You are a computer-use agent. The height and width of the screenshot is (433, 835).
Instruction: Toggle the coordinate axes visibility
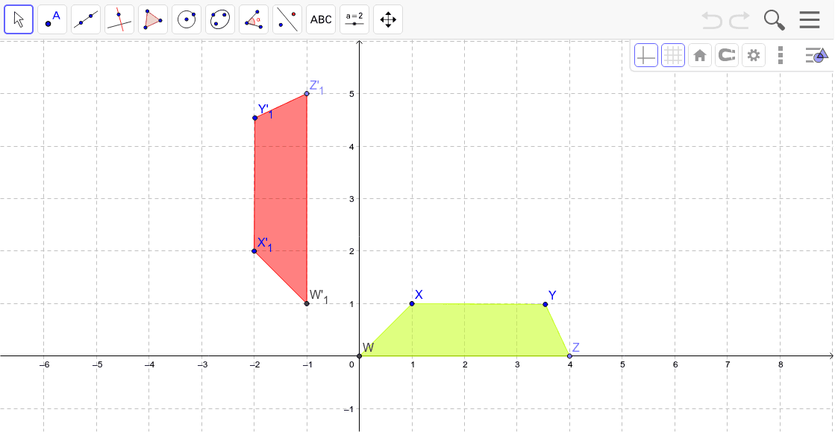(645, 54)
